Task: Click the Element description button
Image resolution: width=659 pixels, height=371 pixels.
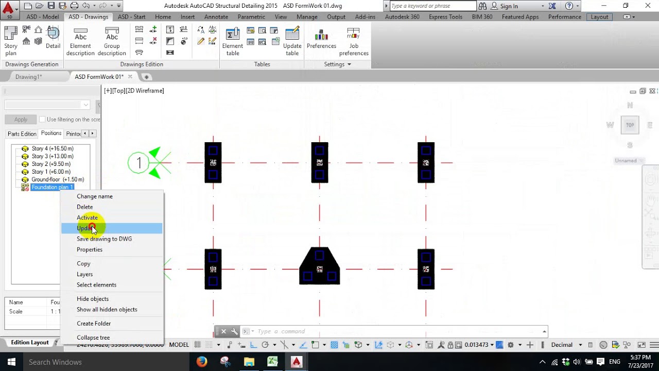Action: (80, 41)
